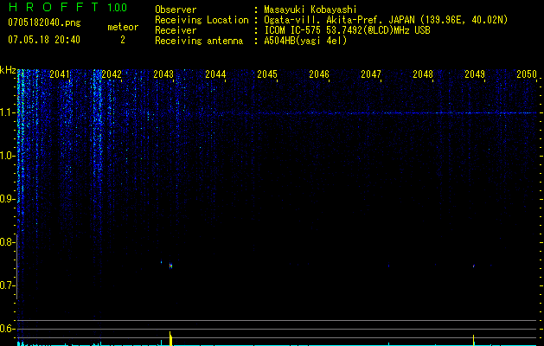This screenshot has width=544, height=346.
Task: Click receiver value ICOM IC-575 53.7492 MHz
Action: pos(347,30)
